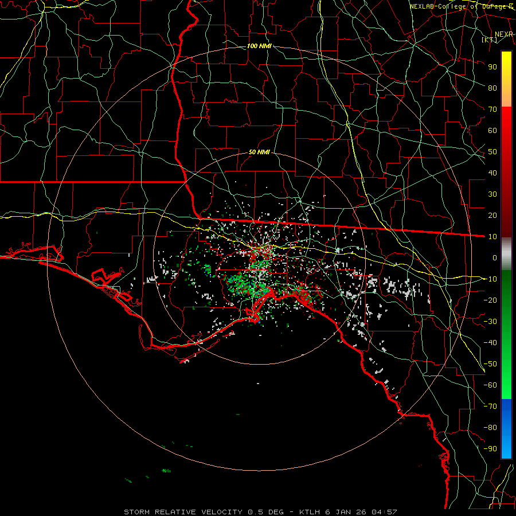Viewport: 516px width, 516px height.
Task: Click the 20 value on color scale
Action: (x=492, y=215)
